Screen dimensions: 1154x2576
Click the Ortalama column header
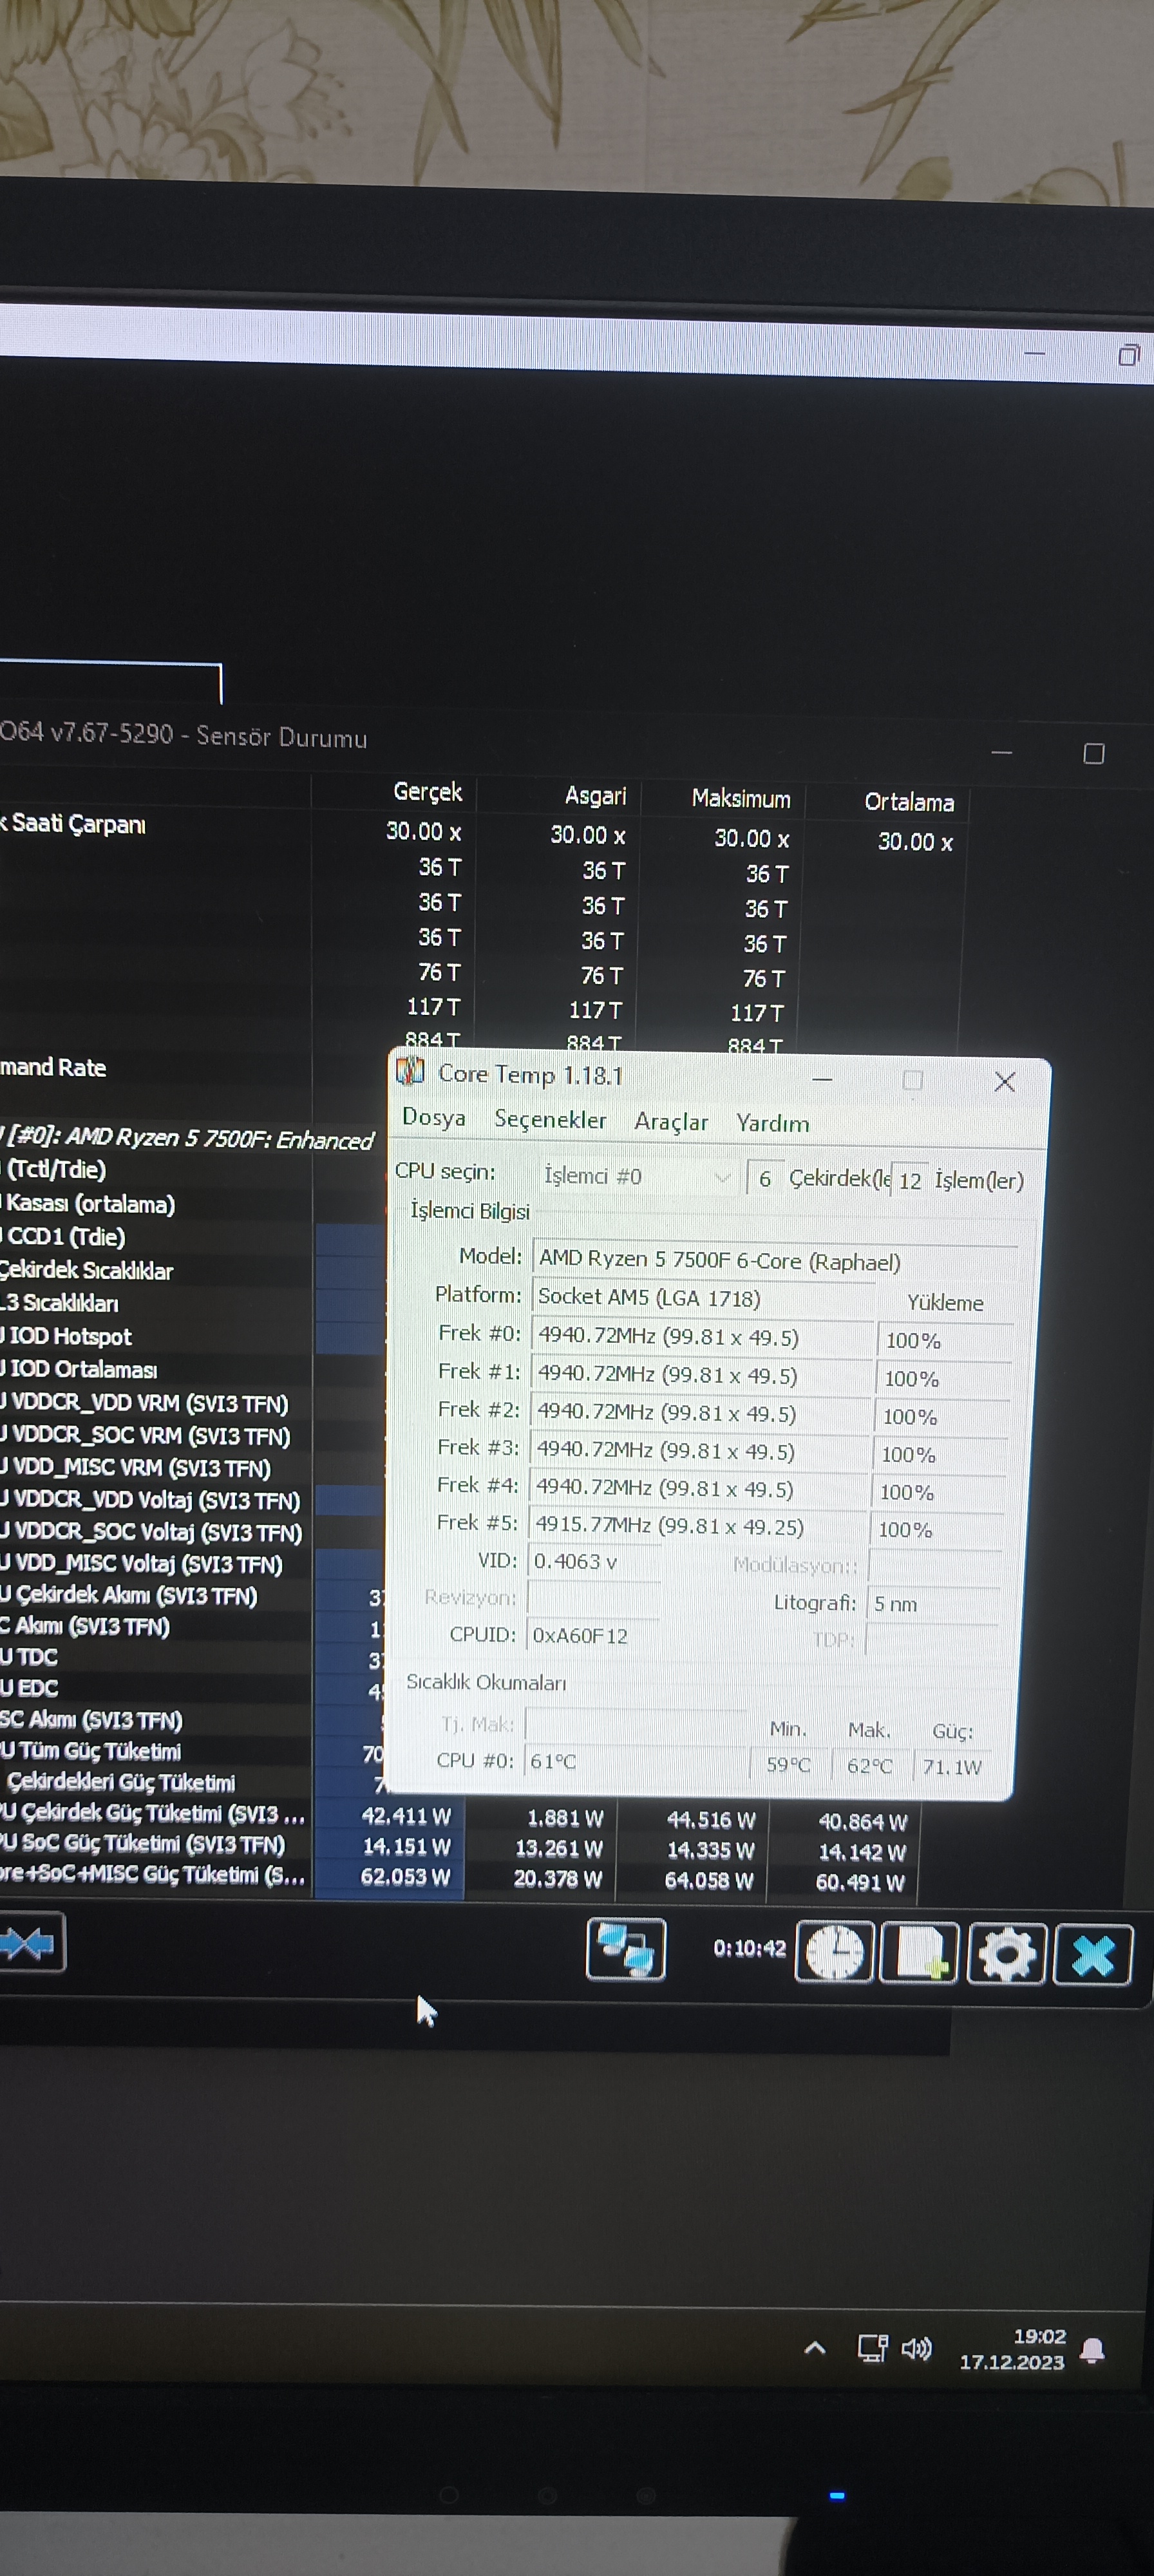click(909, 802)
